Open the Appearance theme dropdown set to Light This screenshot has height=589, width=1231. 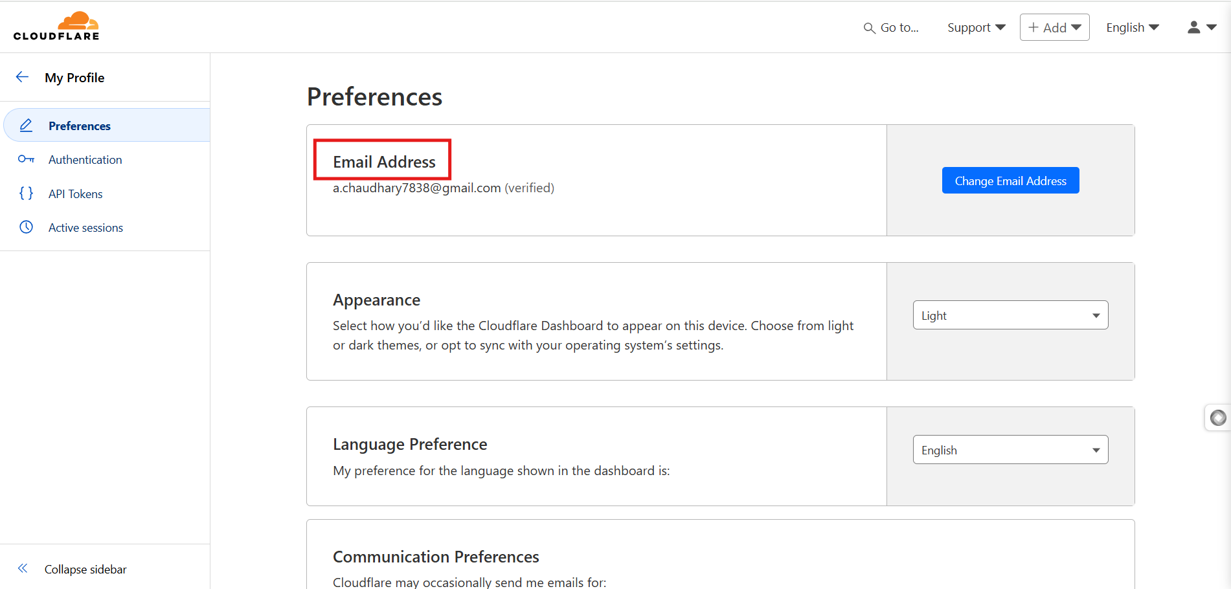click(x=1010, y=315)
